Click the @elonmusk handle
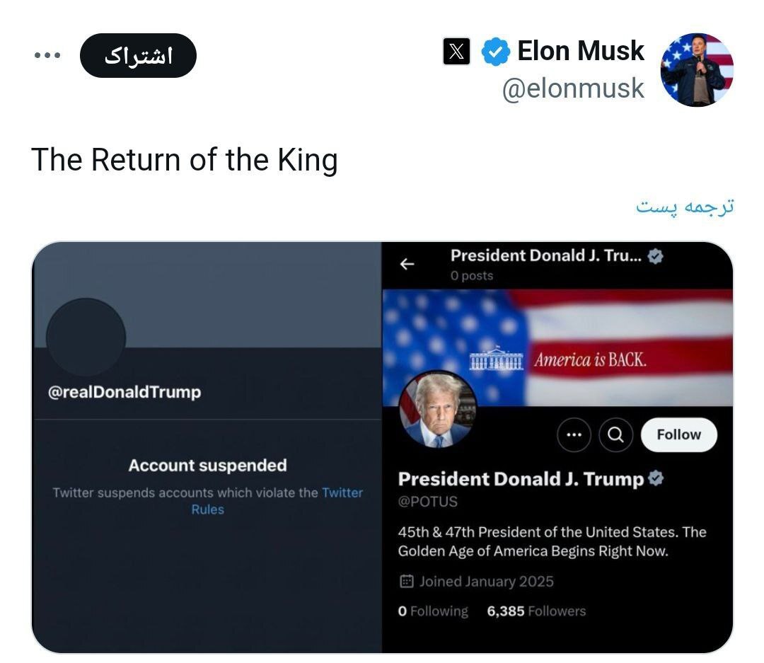The height and width of the screenshot is (663, 764). point(574,88)
